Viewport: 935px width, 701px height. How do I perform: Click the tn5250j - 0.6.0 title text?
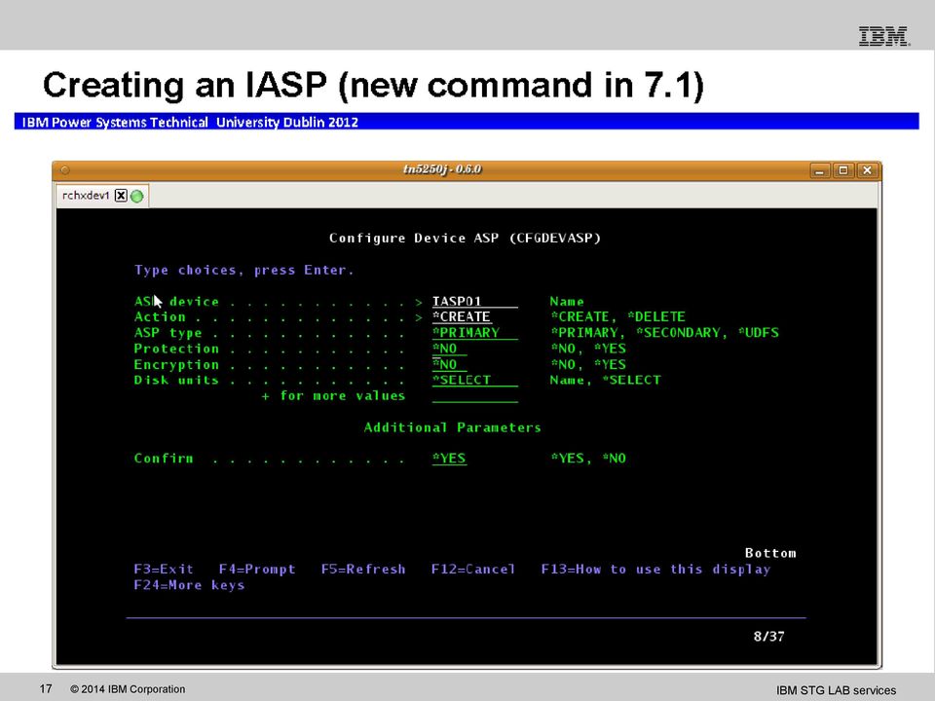click(442, 169)
